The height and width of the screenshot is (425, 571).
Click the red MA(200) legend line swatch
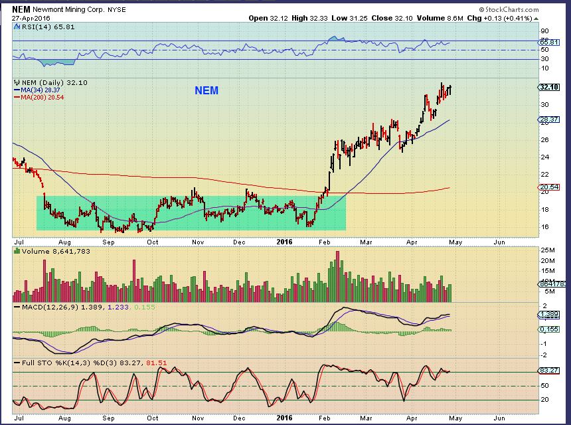click(17, 97)
